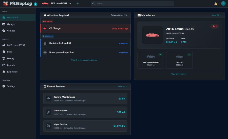This screenshot has width=228, height=139.
Task: Click View all vehicles link
Action: pos(179,74)
